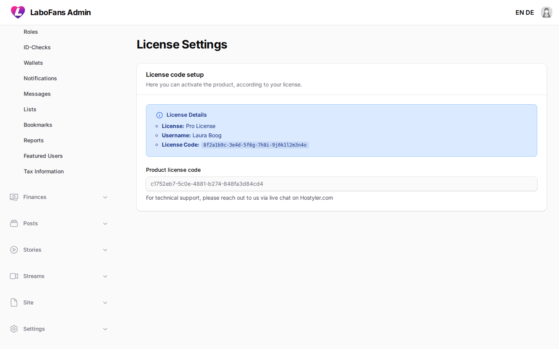Expand the Streams section chevron

click(x=105, y=276)
